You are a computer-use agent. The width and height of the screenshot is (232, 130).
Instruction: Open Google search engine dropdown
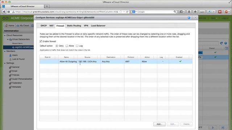click(x=134, y=12)
